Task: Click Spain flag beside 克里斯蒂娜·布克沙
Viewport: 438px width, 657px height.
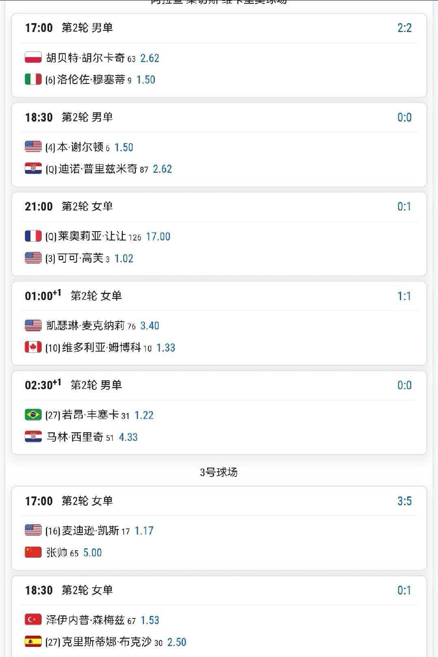Action: (x=33, y=642)
